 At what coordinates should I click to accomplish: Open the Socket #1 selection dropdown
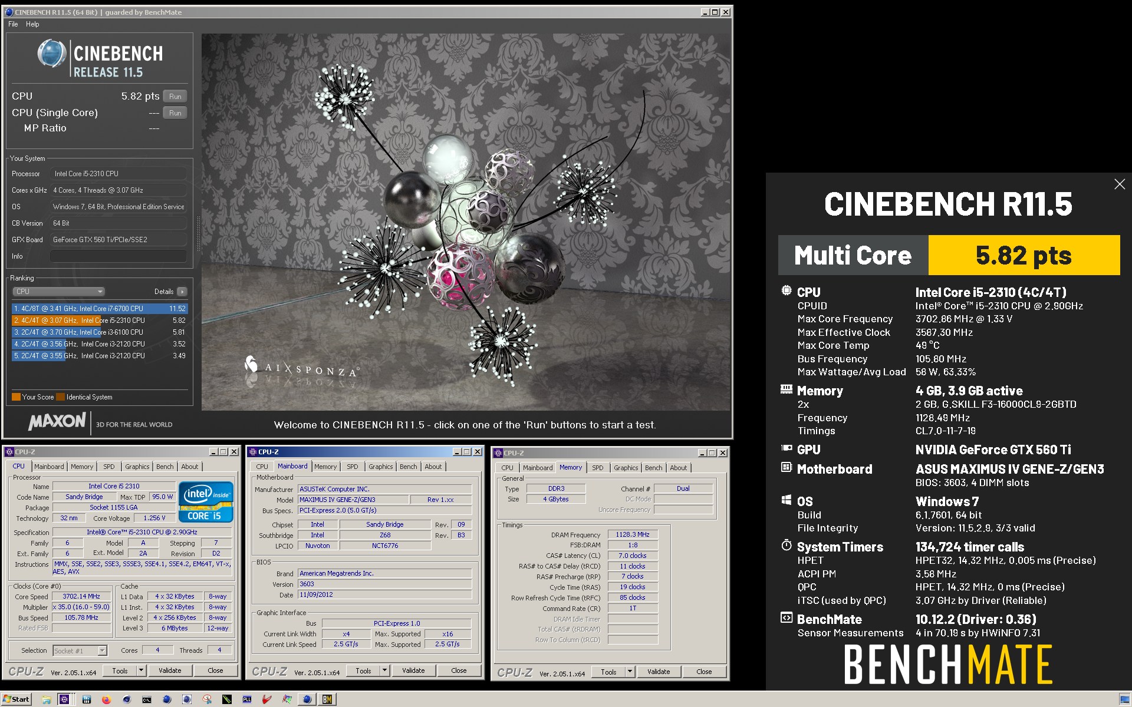(80, 650)
